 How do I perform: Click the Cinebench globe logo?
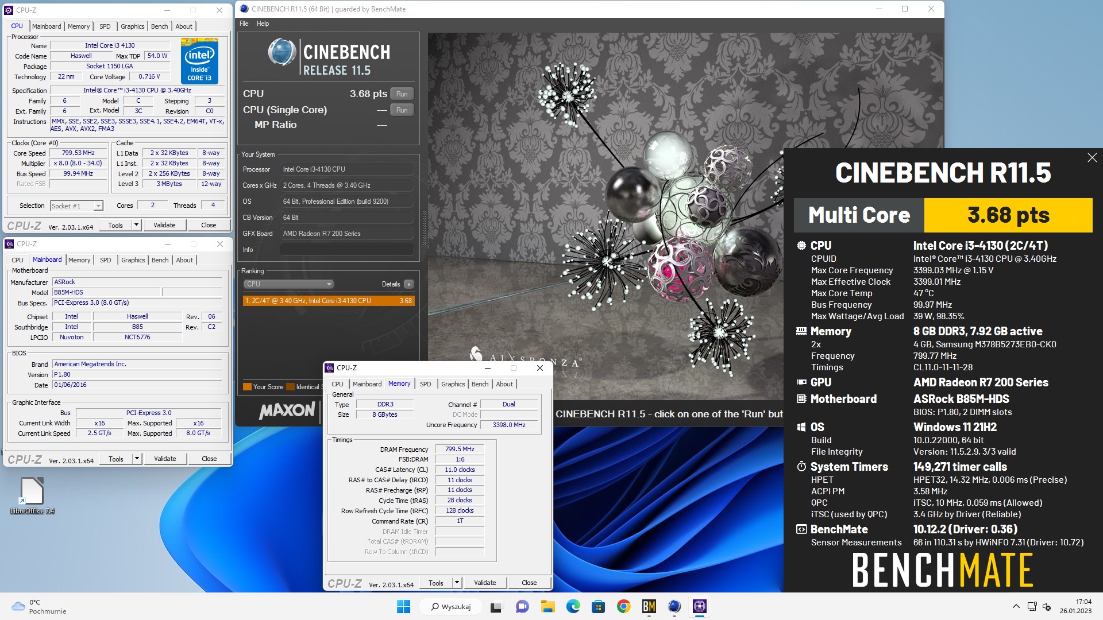pos(281,53)
